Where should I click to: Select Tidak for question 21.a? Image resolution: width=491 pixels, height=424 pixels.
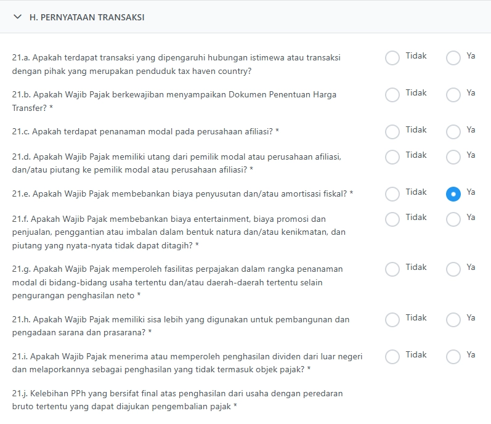pos(392,58)
